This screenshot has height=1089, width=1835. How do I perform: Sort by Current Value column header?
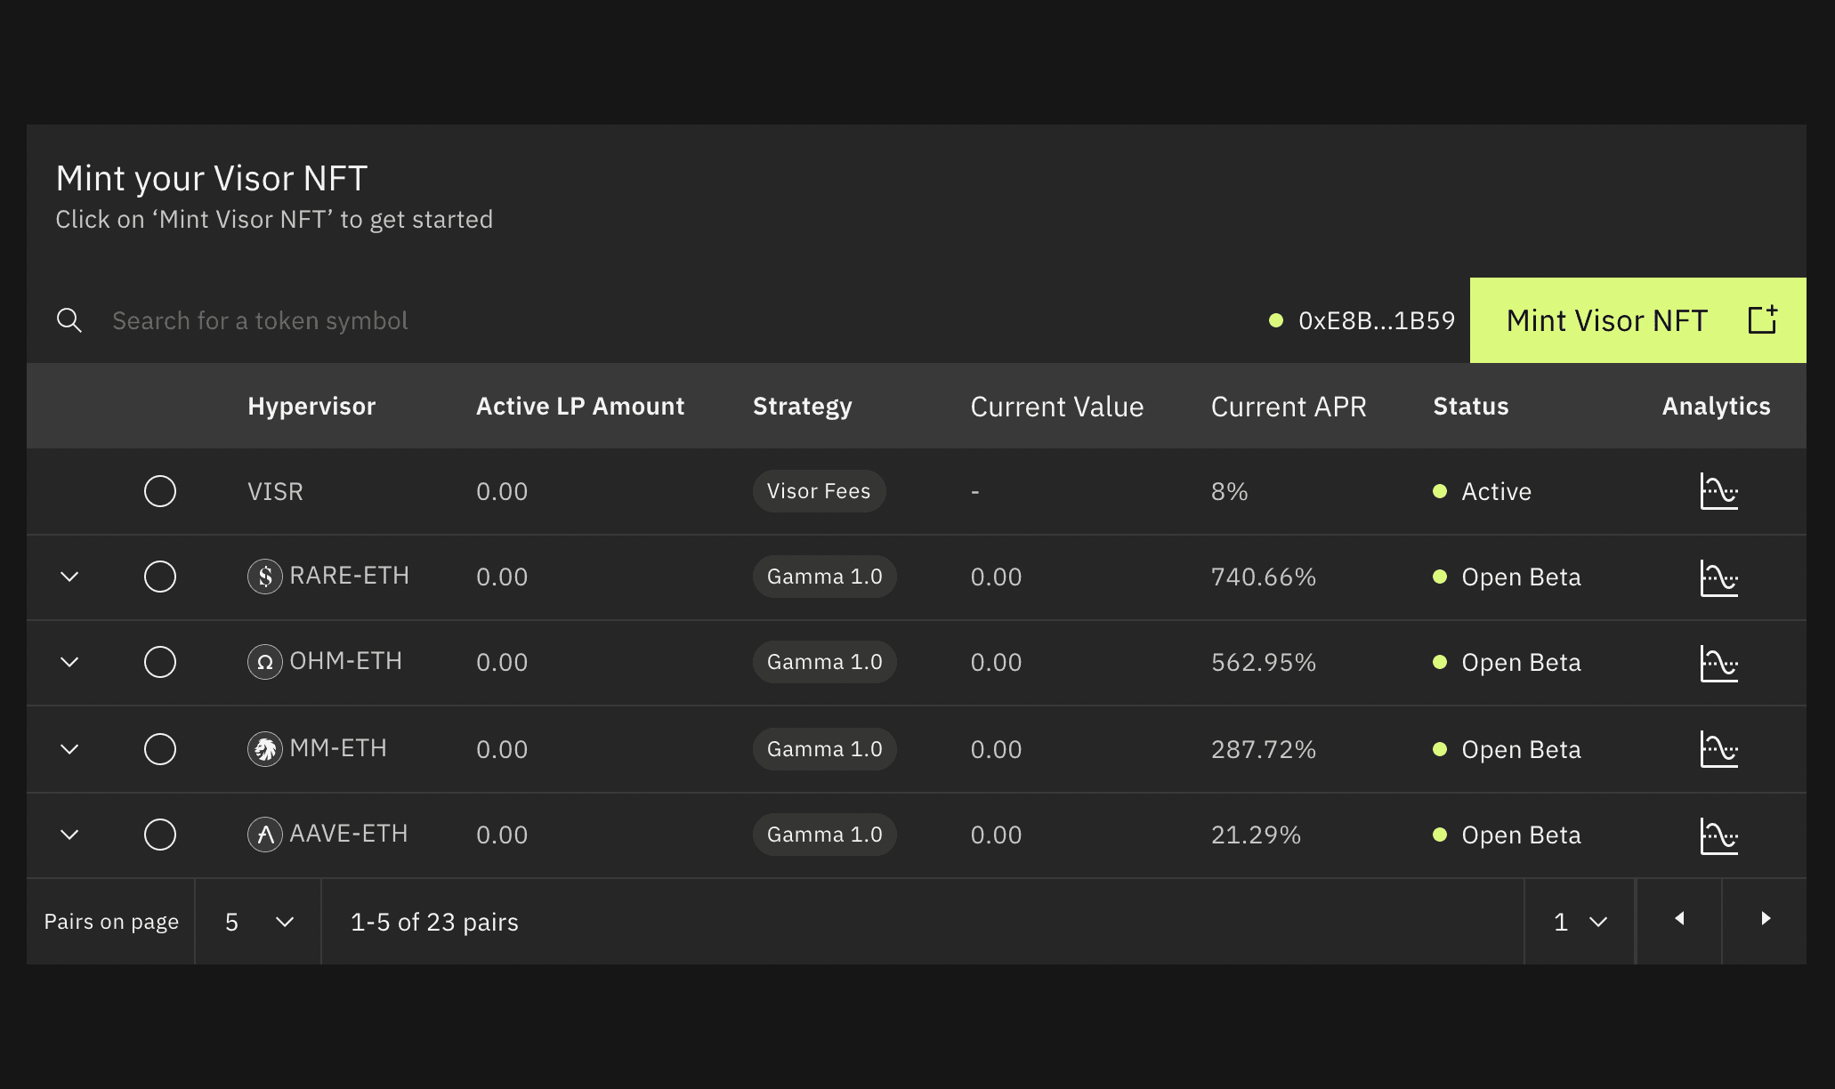point(1057,407)
